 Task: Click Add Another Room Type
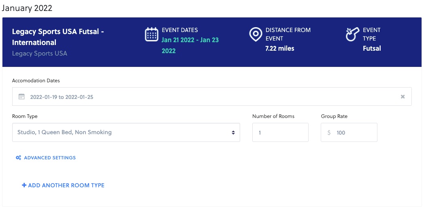click(66, 185)
